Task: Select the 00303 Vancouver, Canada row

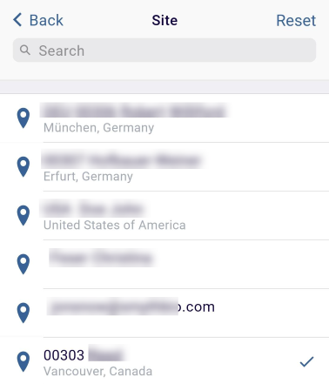Action: coord(164,361)
